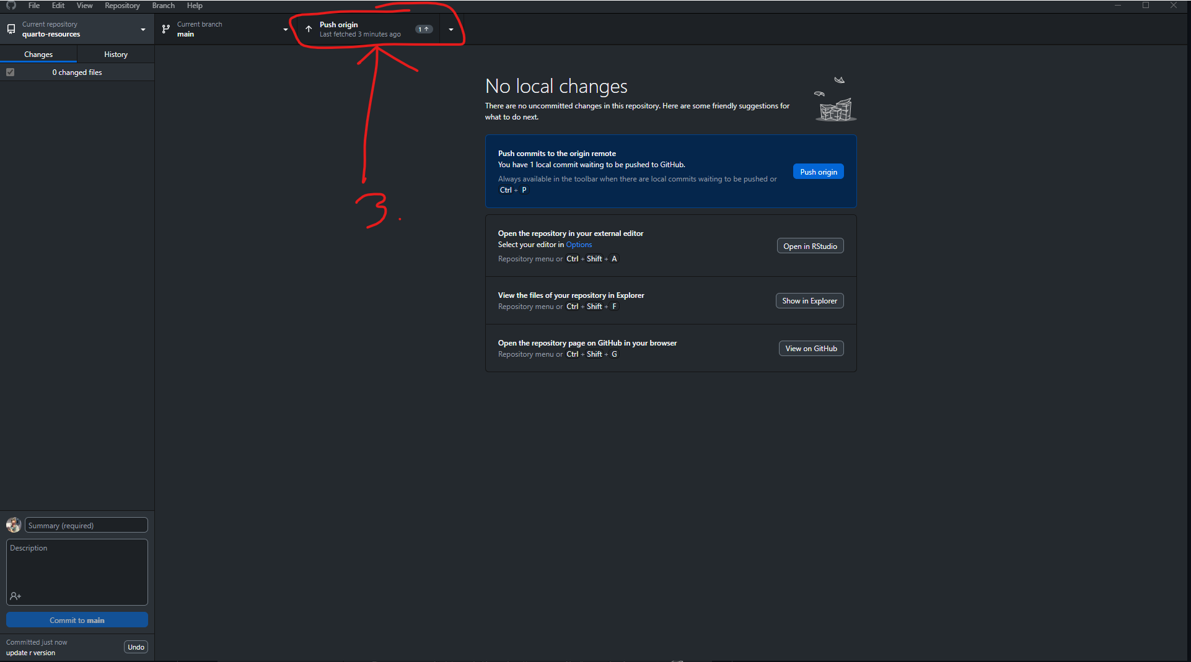Click Show in Explorer button
Viewport: 1191px width, 662px height.
809,301
